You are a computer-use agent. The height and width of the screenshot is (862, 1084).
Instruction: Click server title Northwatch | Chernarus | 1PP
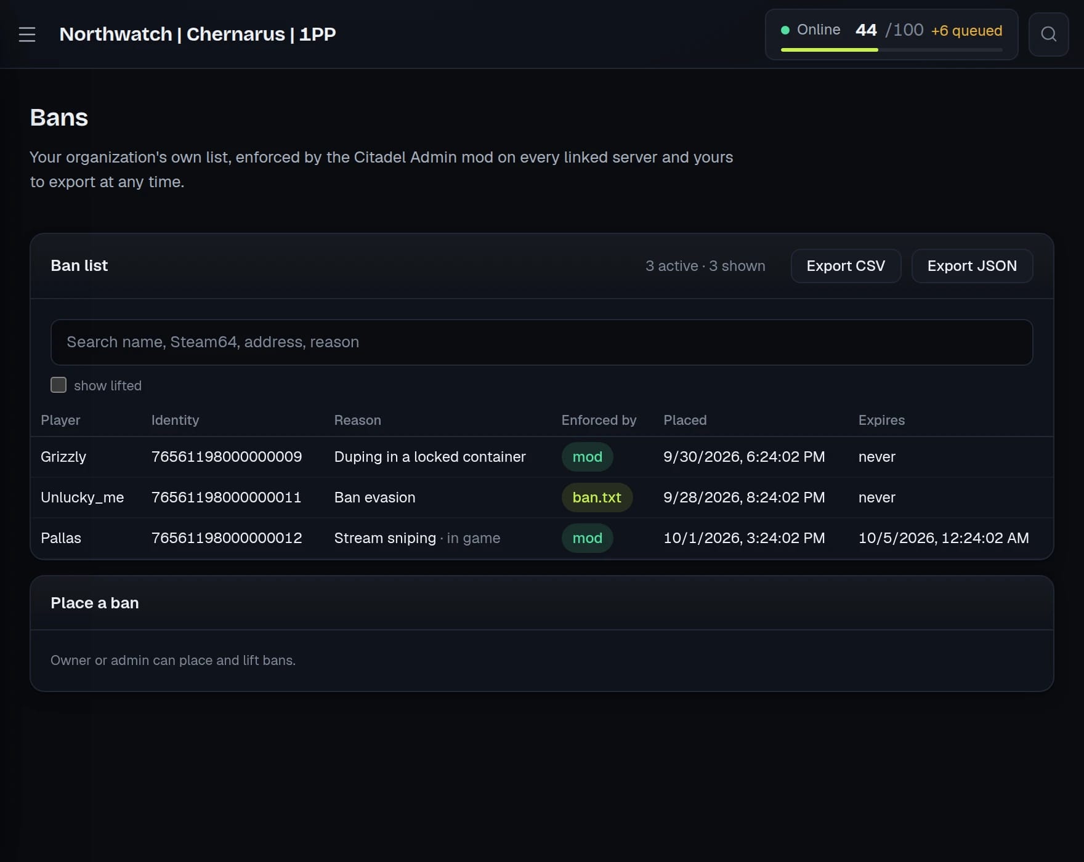point(198,34)
